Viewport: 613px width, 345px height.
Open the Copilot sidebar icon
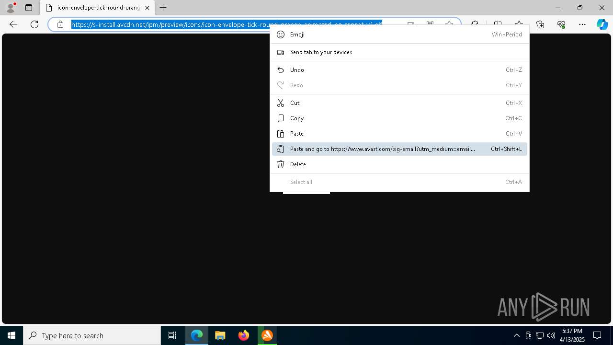point(602,24)
